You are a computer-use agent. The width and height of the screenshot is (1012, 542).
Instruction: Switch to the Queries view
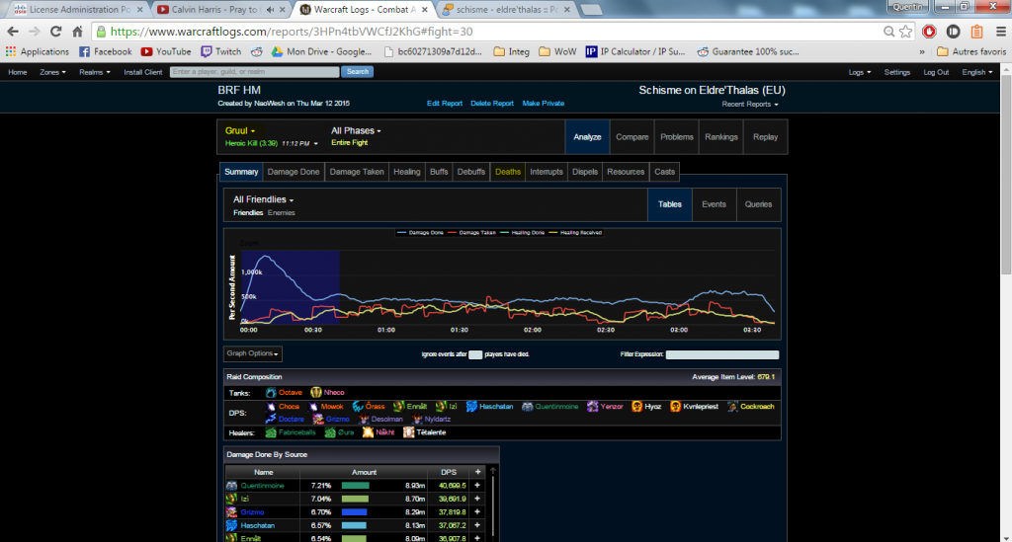click(x=758, y=204)
